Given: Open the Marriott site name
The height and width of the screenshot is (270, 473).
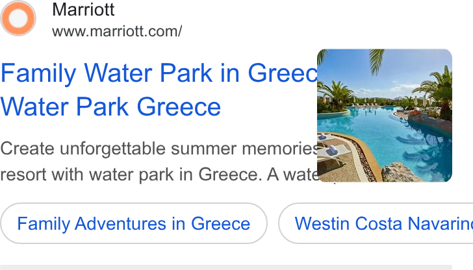Looking at the screenshot, I should pos(83,10).
